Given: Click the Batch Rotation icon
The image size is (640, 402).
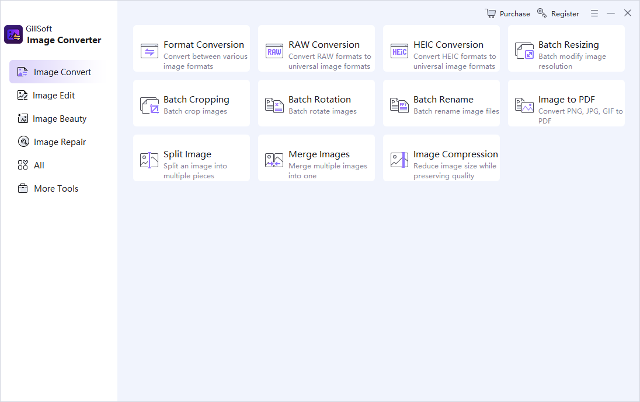Looking at the screenshot, I should point(274,105).
